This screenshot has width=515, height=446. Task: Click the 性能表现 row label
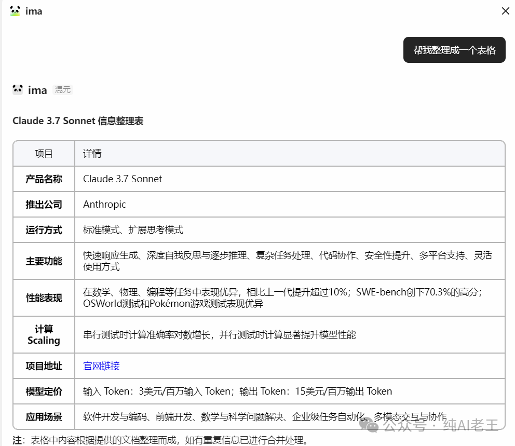tap(44, 298)
